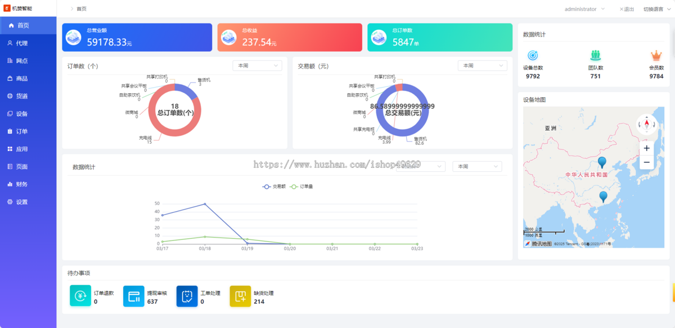The image size is (675, 328).
Task: Click the 03/18 交易额 data point
Action: point(205,204)
